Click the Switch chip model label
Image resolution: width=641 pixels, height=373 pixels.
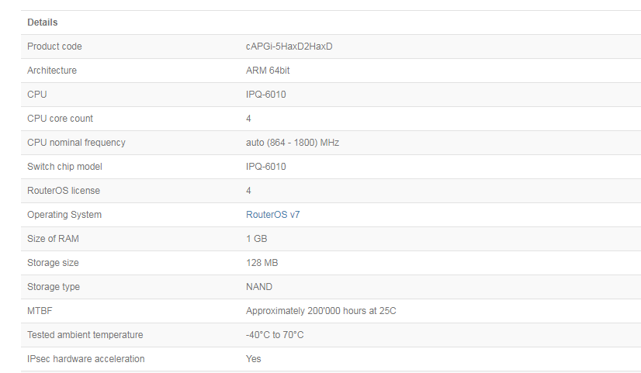pos(64,167)
